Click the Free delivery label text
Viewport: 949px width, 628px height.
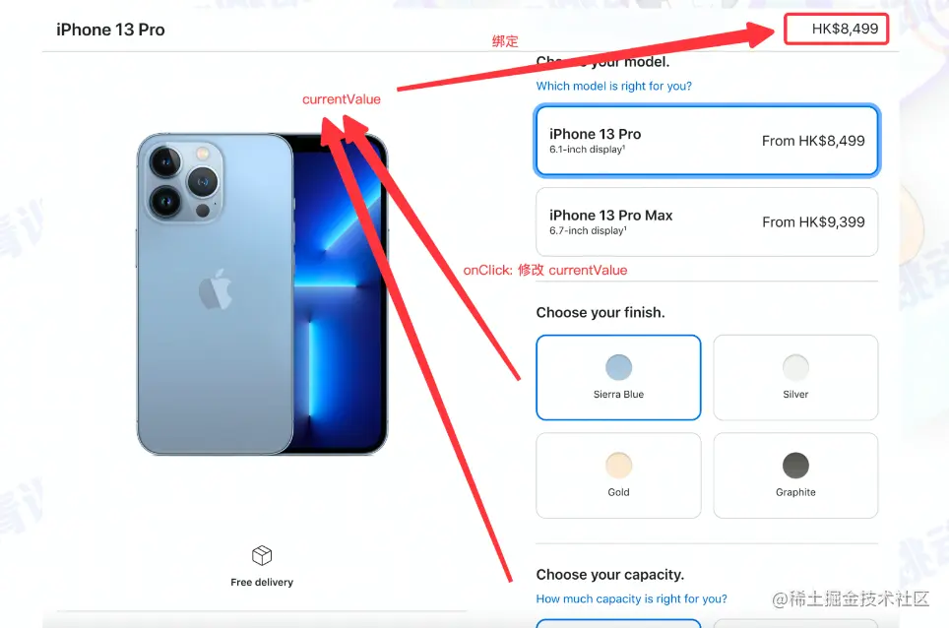(x=262, y=582)
